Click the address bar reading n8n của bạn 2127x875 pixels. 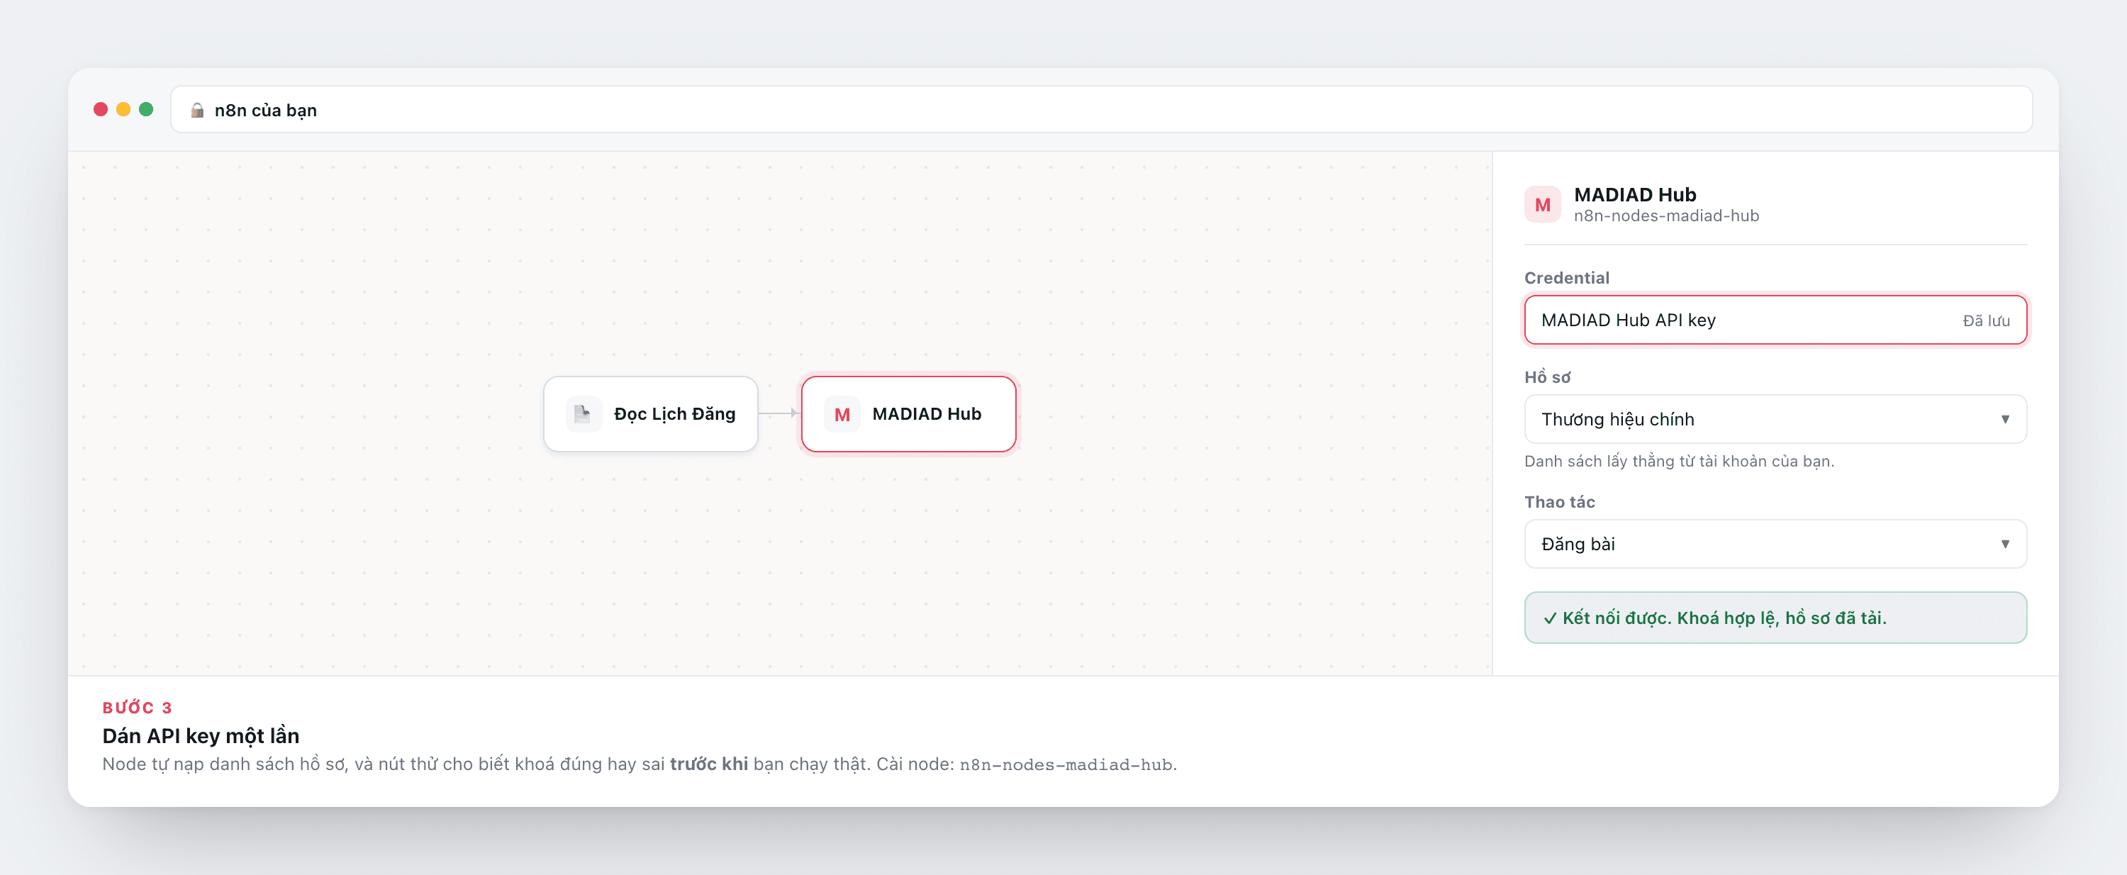pyautogui.click(x=1102, y=110)
